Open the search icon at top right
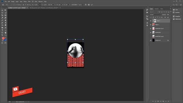The height and width of the screenshot is (103, 183). click(x=174, y=5)
